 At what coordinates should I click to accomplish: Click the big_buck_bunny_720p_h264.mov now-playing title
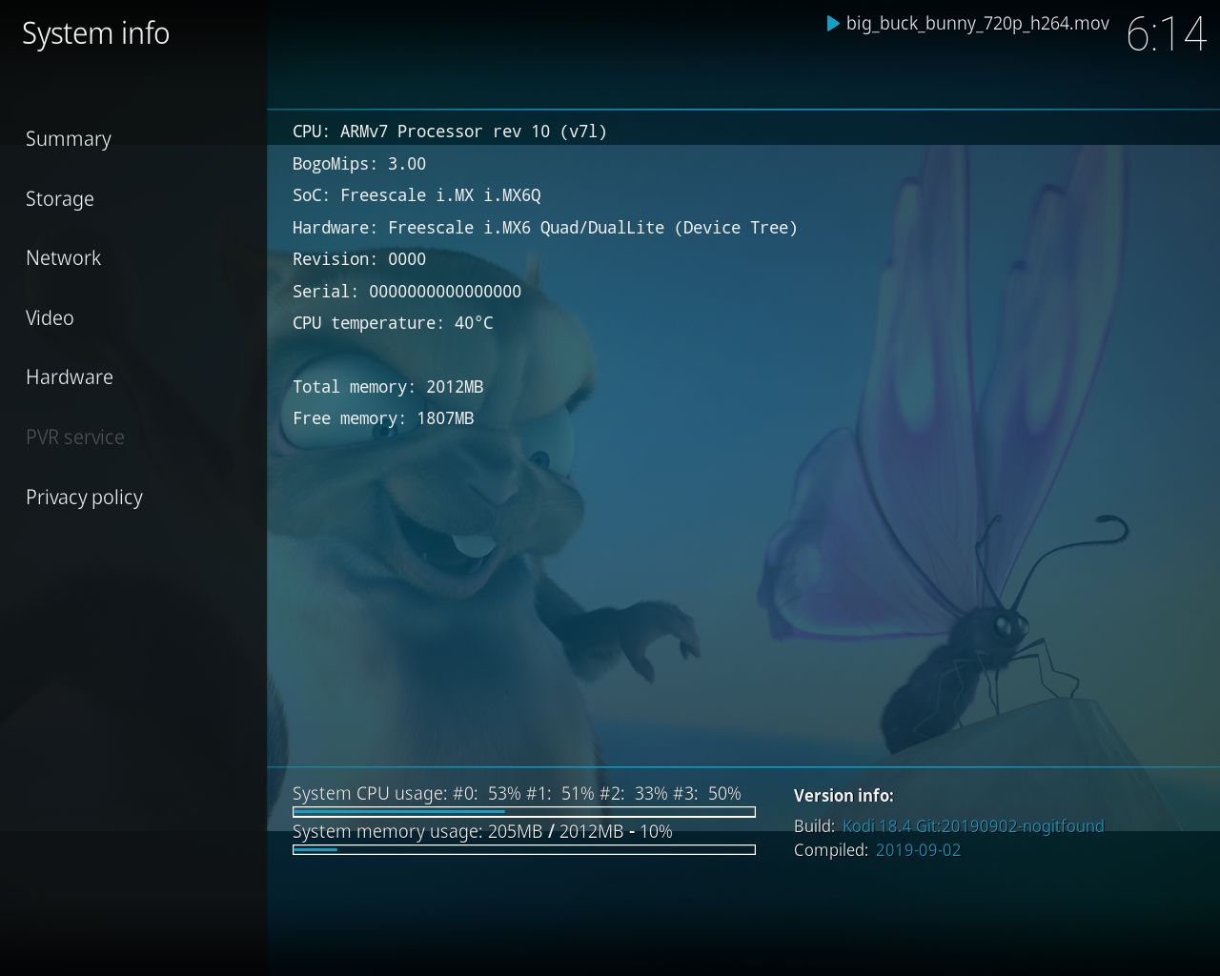click(977, 24)
